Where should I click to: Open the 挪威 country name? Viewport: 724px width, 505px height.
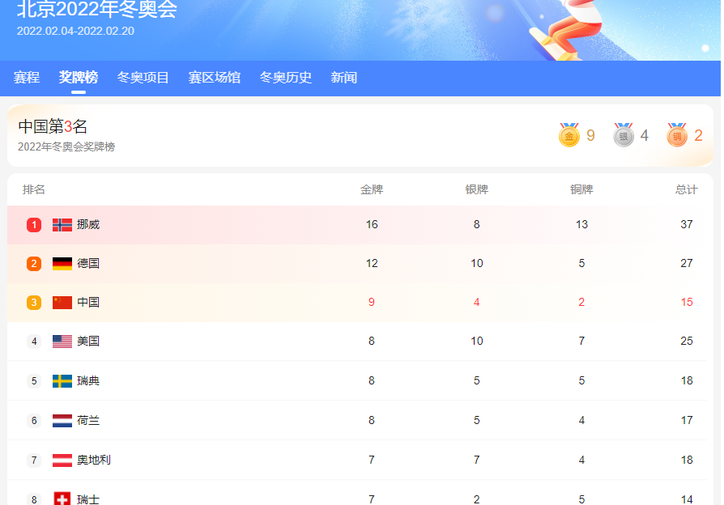click(x=88, y=224)
